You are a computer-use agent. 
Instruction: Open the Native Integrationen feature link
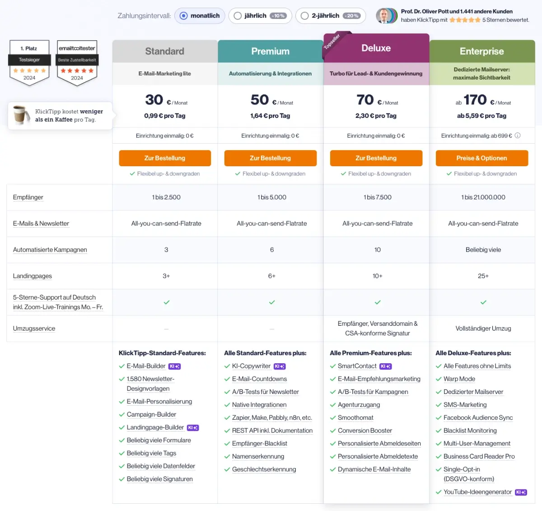click(259, 405)
